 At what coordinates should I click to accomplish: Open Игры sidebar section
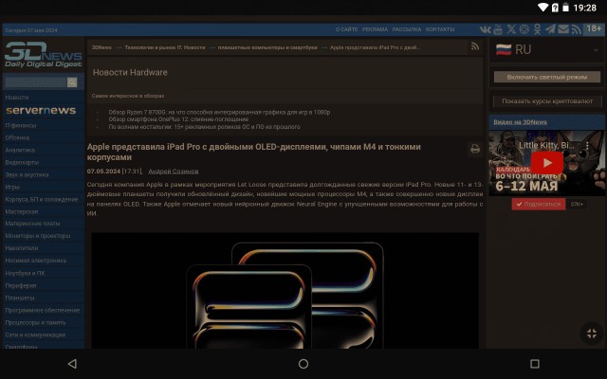pyautogui.click(x=12, y=188)
